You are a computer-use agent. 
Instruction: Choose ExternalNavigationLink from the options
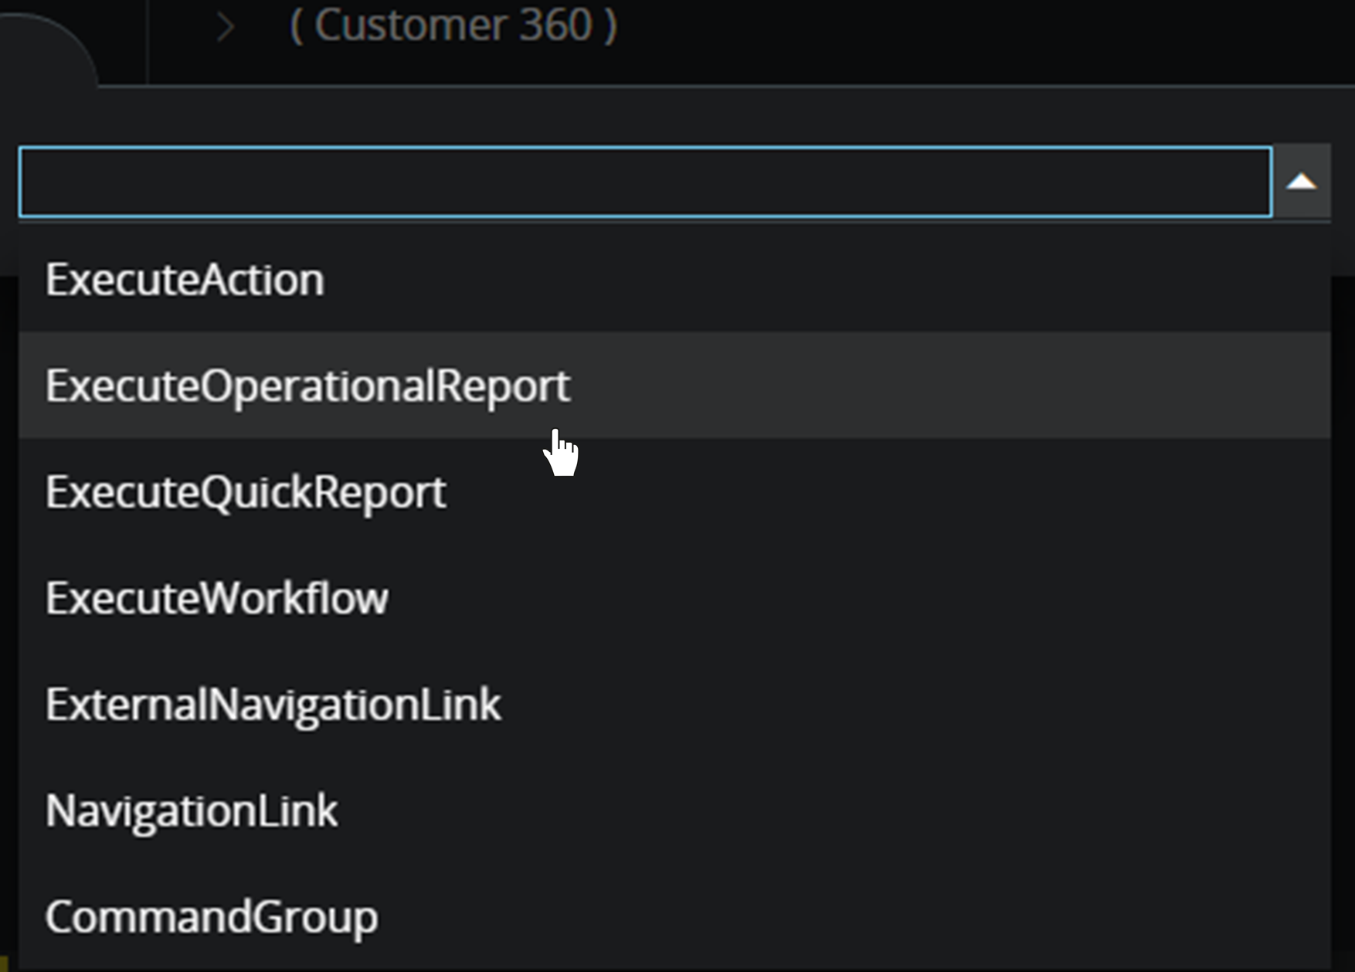click(x=273, y=705)
